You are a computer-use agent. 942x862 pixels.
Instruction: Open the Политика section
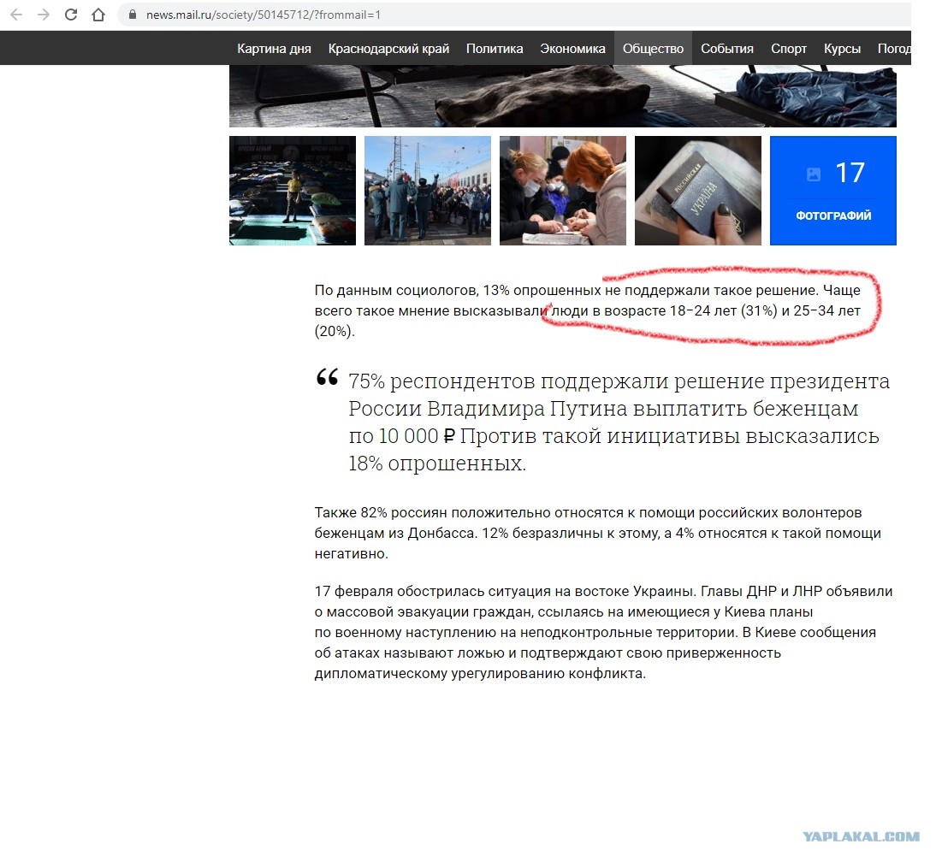click(x=495, y=49)
